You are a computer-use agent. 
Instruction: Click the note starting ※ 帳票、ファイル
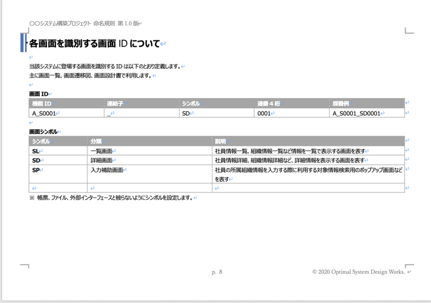[111, 198]
